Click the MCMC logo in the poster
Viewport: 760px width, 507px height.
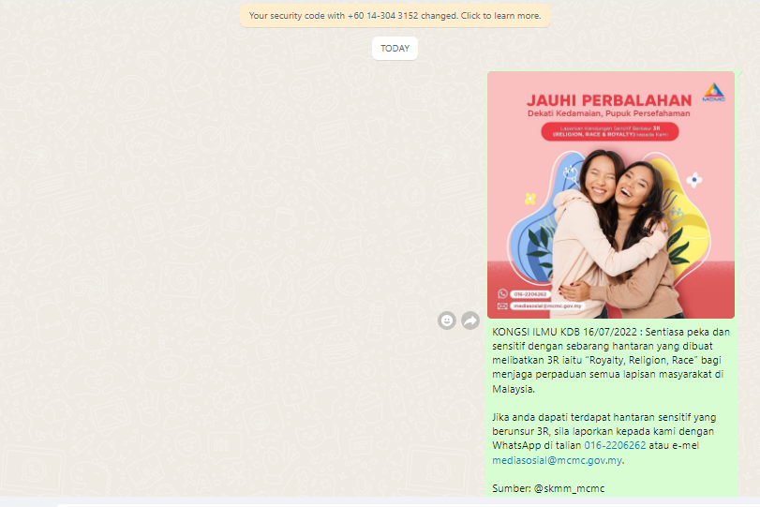(712, 94)
